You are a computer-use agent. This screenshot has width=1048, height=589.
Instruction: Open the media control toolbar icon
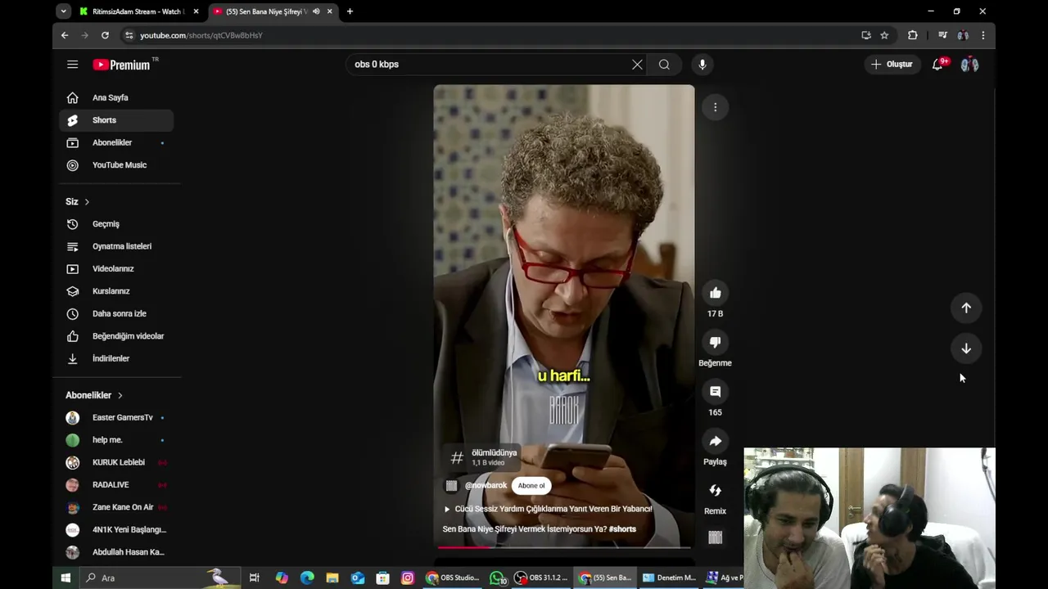click(x=942, y=35)
